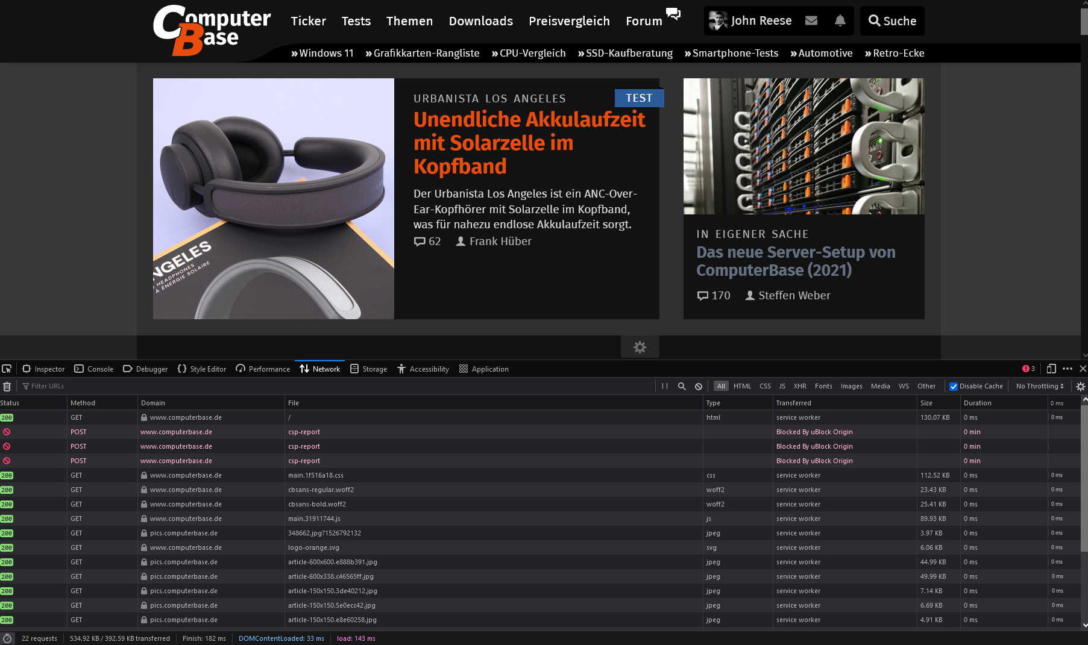Switch to the Style Editor tab
This screenshot has height=645, width=1088.
(202, 369)
